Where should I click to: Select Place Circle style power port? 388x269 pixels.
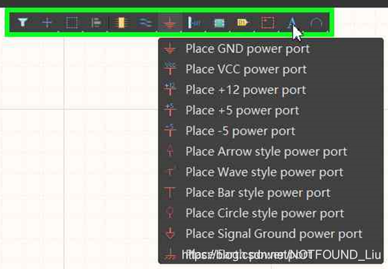pos(270,213)
